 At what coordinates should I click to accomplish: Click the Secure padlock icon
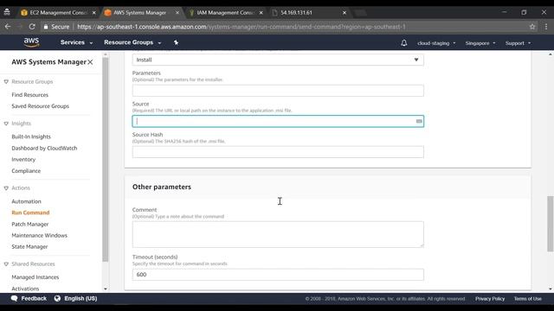coord(46,27)
